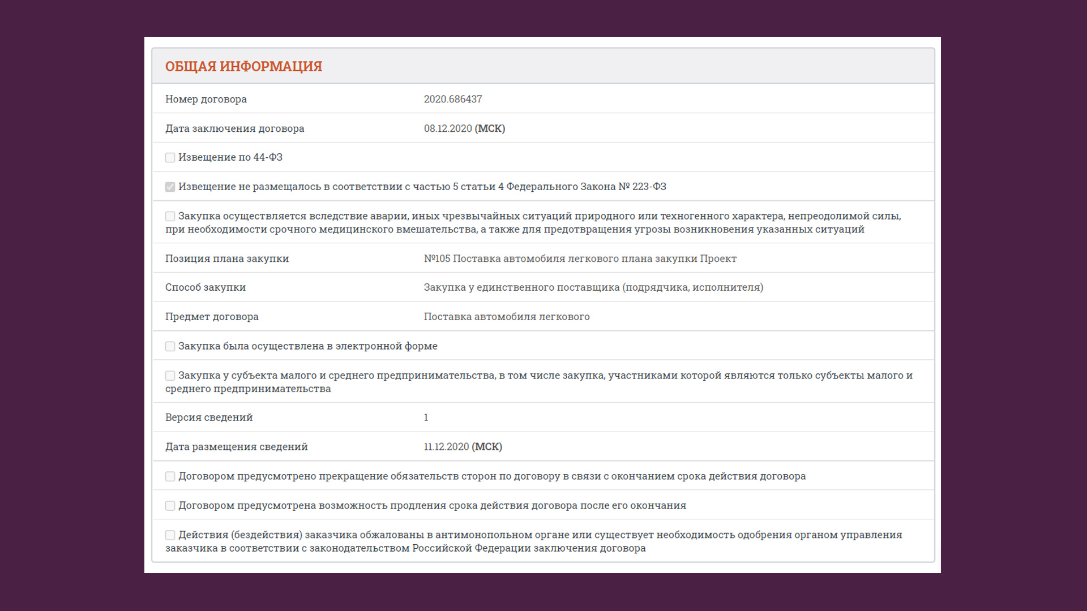Check the antimonopoly body appeal checkbox
Viewport: 1087px width, 611px height.
(x=170, y=535)
